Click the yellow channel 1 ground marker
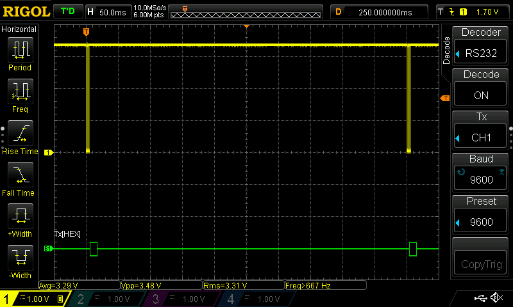513x307 pixels. click(49, 152)
